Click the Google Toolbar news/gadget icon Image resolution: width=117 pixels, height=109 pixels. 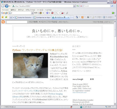[x=41, y=13]
